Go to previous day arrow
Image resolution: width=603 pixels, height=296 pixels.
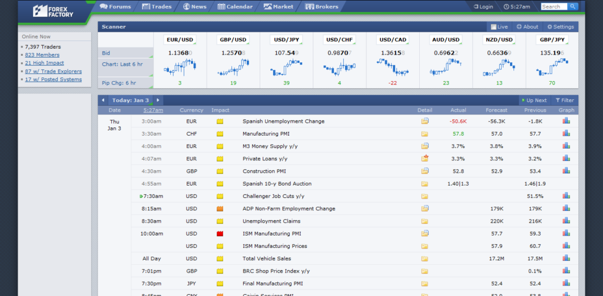(103, 100)
